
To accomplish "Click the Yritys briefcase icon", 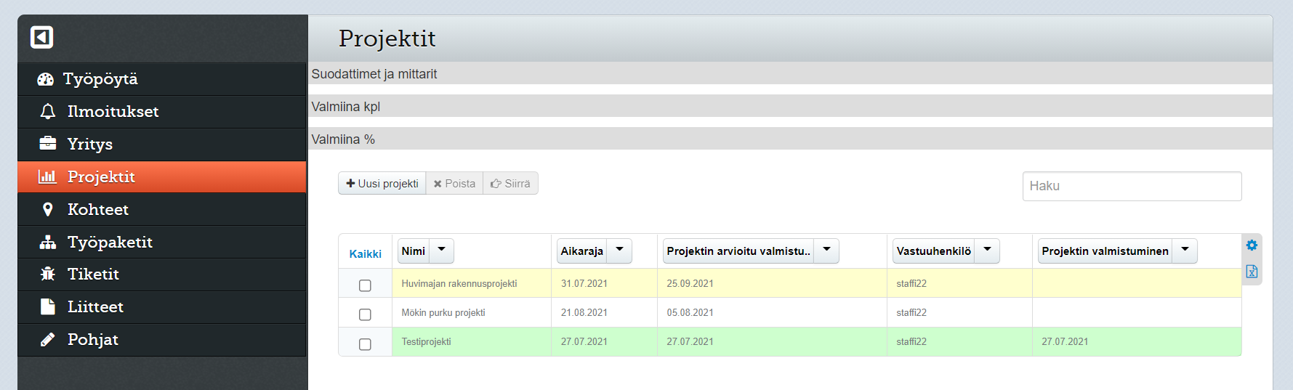I will [48, 143].
